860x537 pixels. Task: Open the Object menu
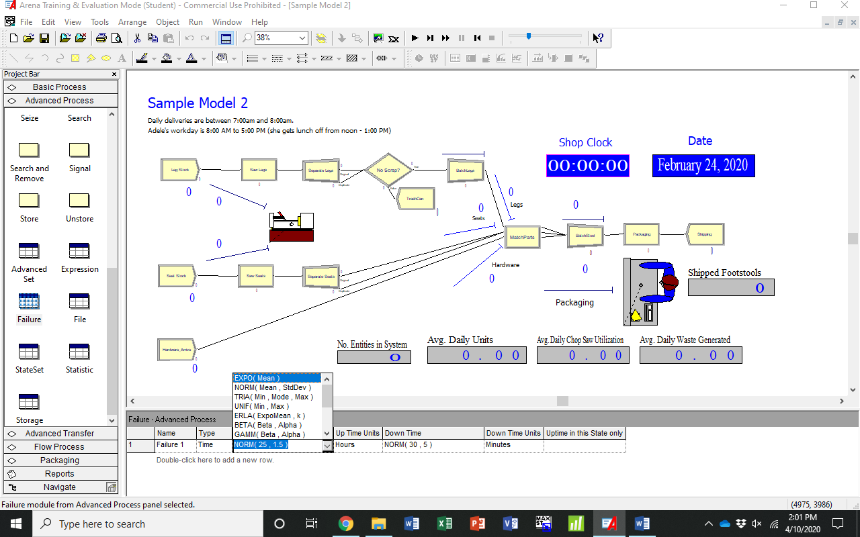click(x=168, y=22)
